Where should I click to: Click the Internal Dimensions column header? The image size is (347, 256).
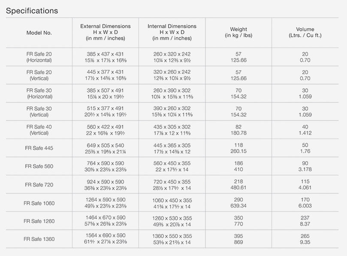pyautogui.click(x=172, y=32)
